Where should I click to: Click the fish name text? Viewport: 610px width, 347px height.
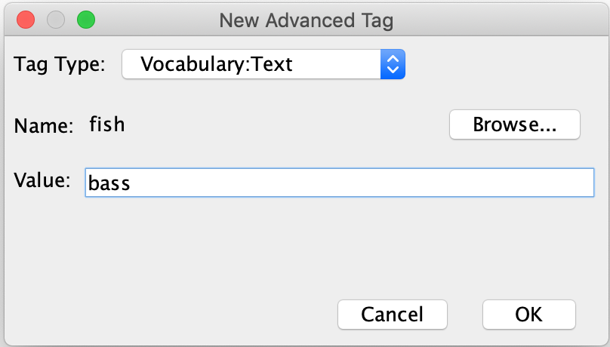coord(107,124)
